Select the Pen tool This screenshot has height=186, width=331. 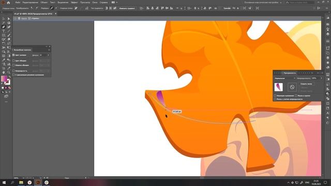coord(4,27)
